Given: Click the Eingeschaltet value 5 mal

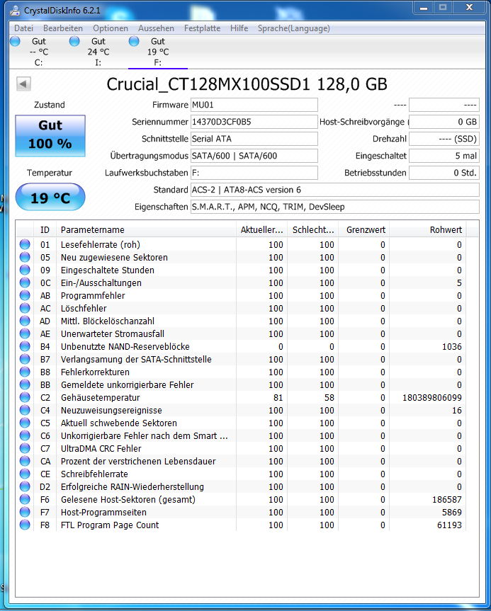Looking at the screenshot, I should tap(444, 156).
